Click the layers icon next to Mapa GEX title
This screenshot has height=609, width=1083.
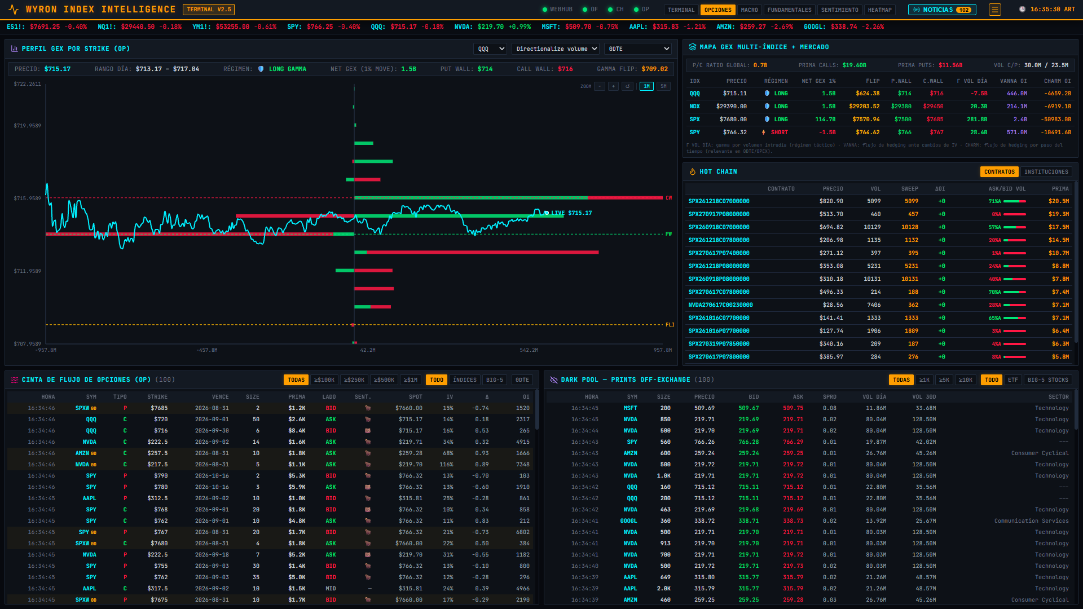pyautogui.click(x=692, y=47)
